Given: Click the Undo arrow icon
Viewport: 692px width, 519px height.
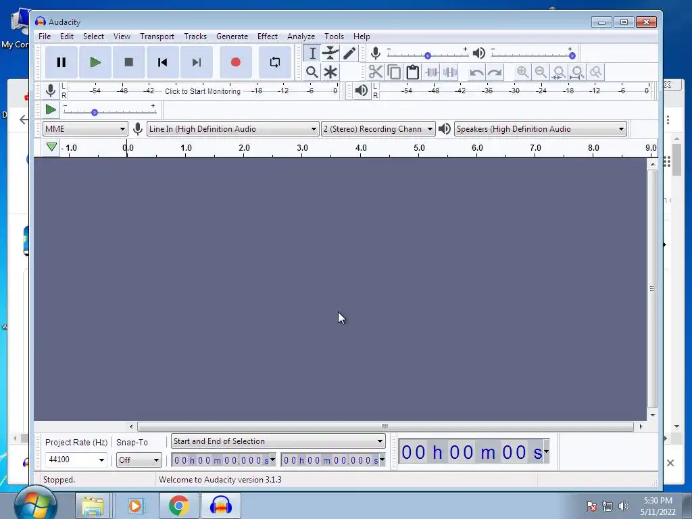Looking at the screenshot, I should 476,72.
